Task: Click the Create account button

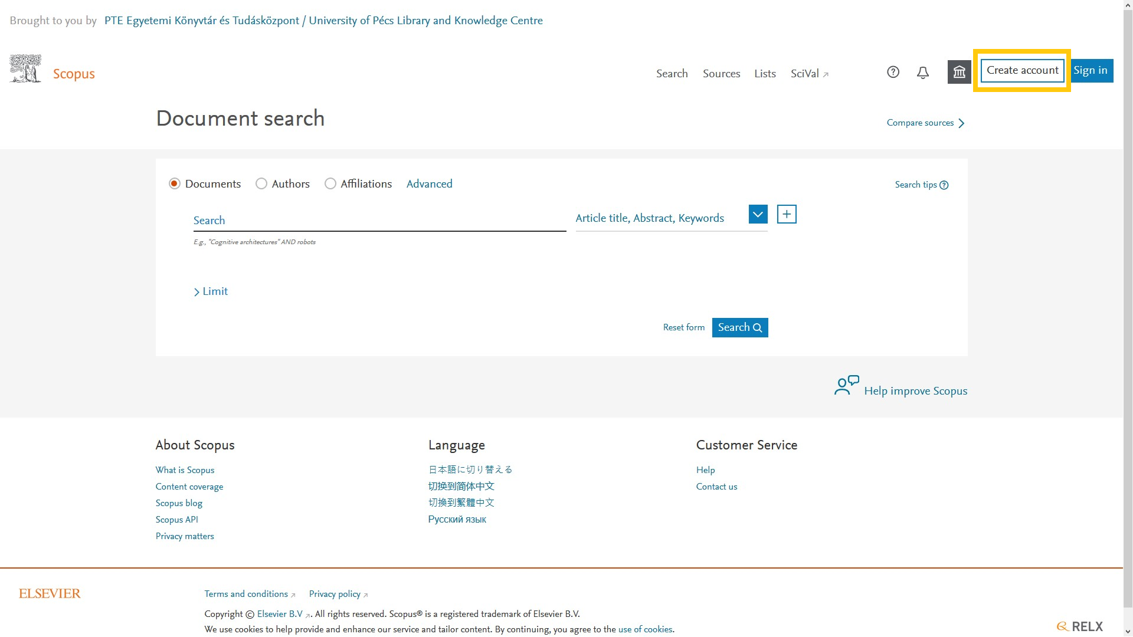Action: tap(1023, 70)
